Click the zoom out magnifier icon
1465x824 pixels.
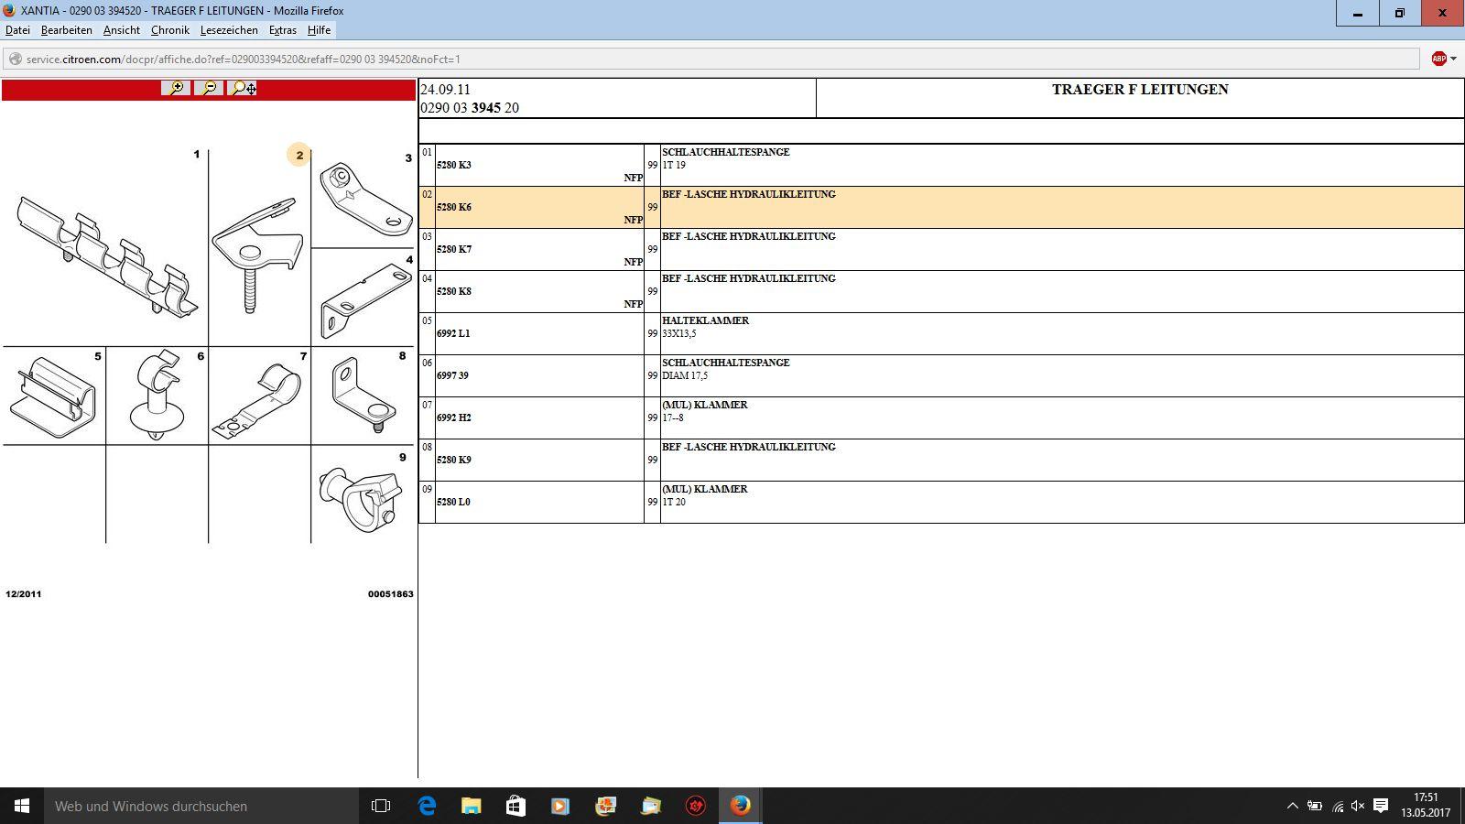tap(209, 88)
